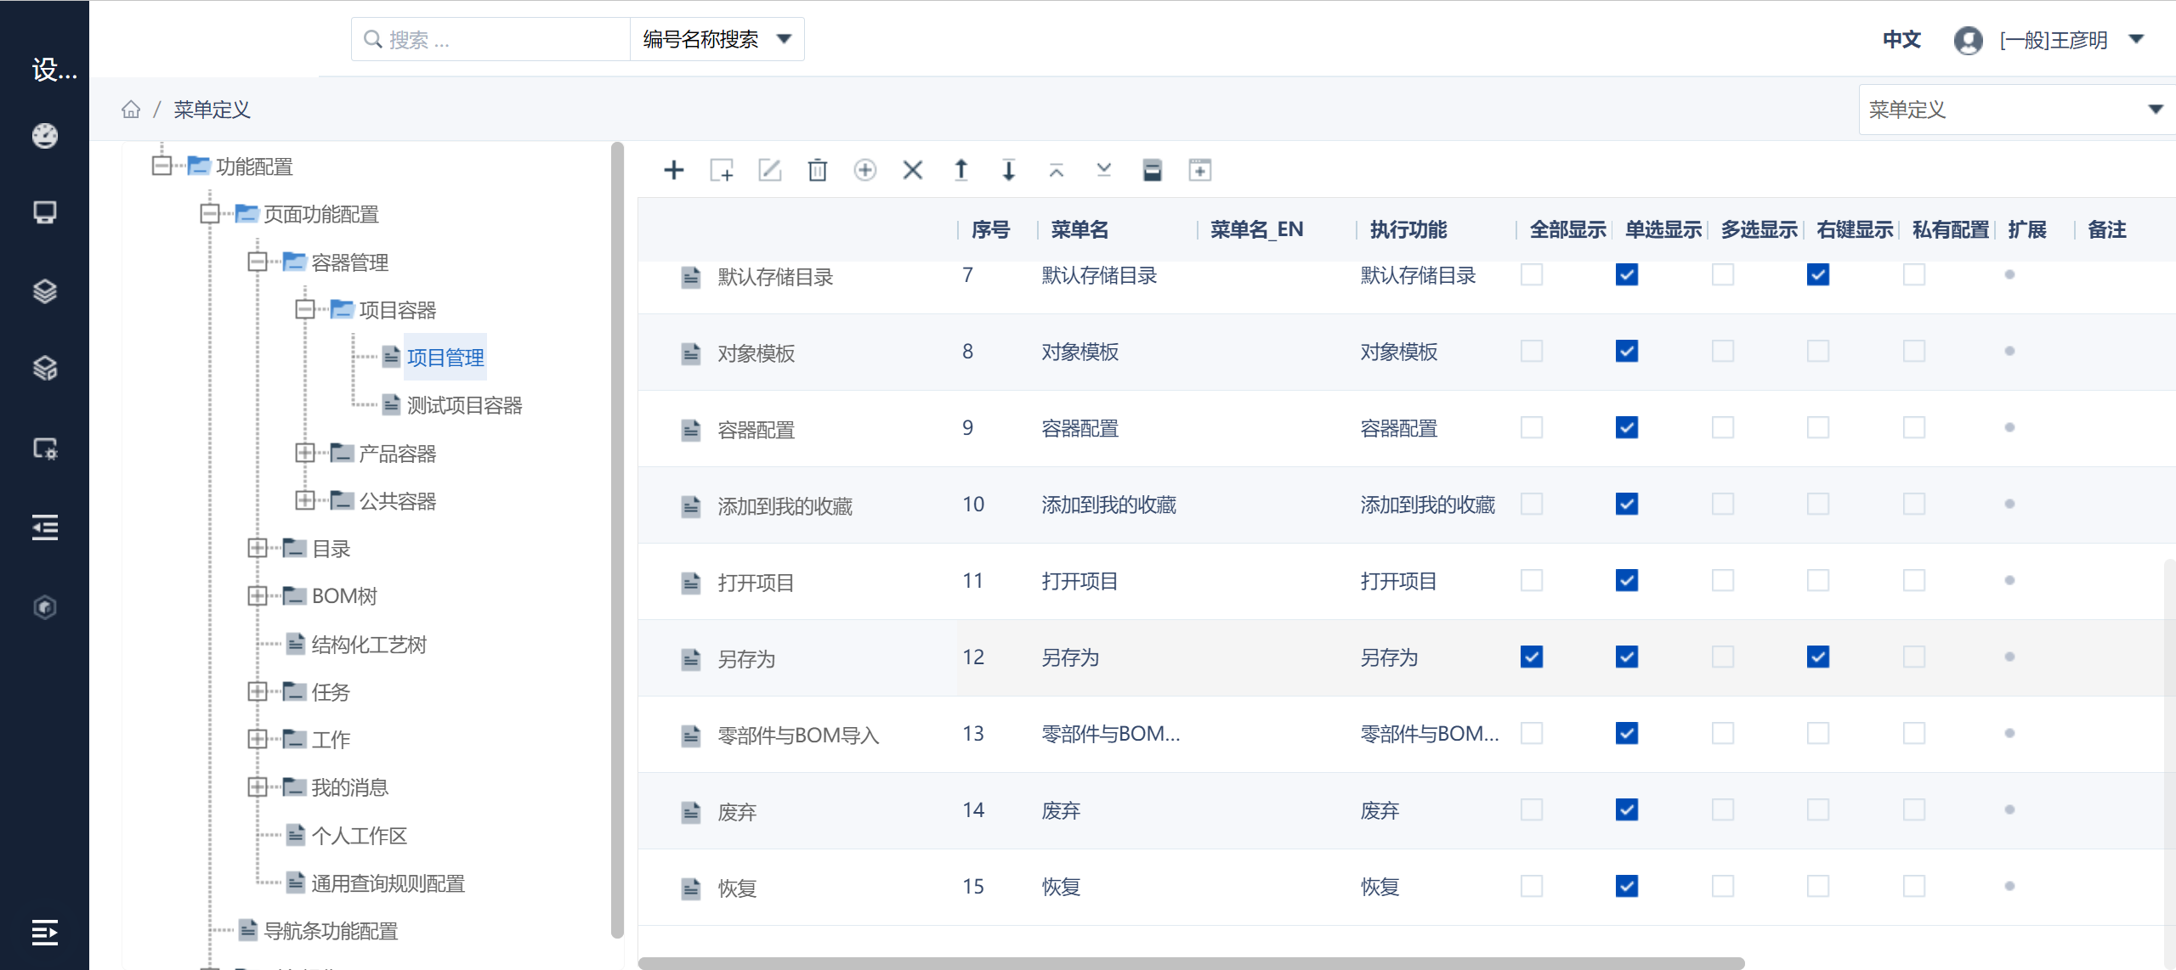Screen dimensions: 2176x970
Task: Click the user avatar icon
Action: point(1969,40)
